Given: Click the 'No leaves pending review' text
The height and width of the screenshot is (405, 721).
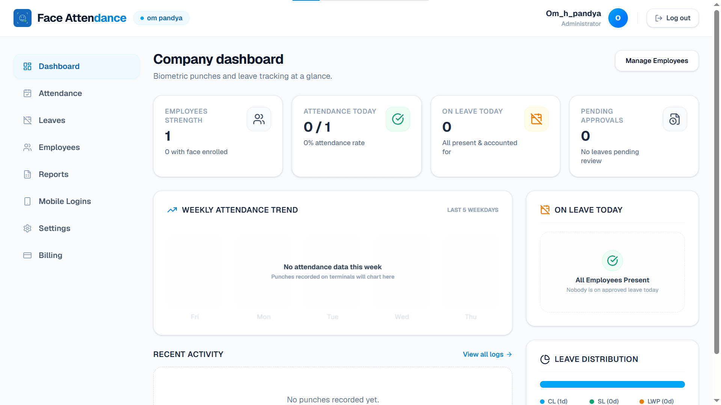Looking at the screenshot, I should [x=610, y=156].
